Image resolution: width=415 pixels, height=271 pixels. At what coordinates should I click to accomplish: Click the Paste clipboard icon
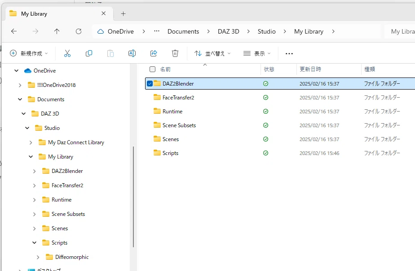(x=110, y=54)
